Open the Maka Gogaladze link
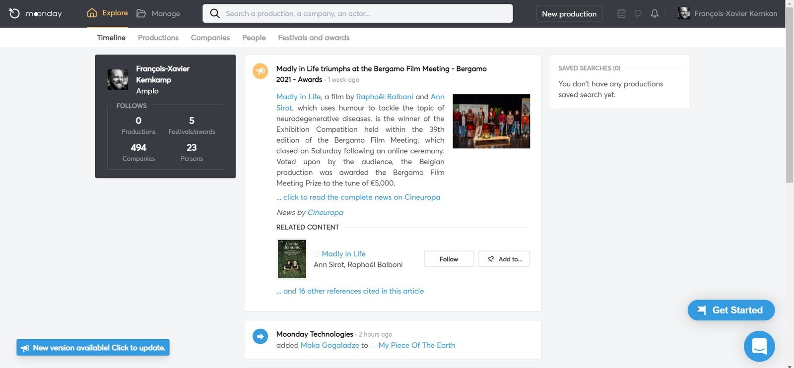794x368 pixels. click(330, 345)
